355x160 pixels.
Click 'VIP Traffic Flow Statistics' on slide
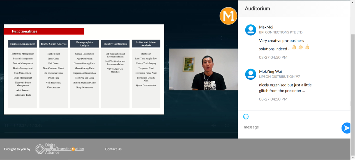(x=115, y=70)
